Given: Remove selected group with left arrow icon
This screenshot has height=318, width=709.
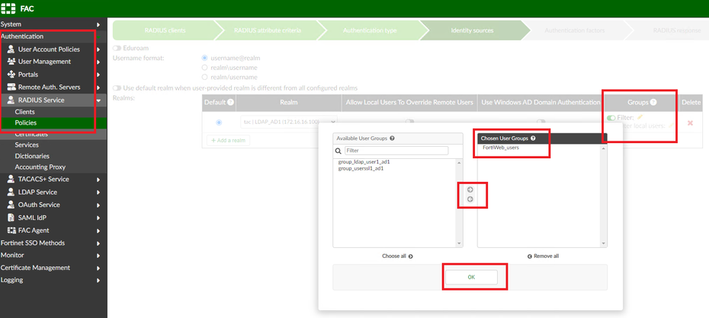Looking at the screenshot, I should coord(470,199).
